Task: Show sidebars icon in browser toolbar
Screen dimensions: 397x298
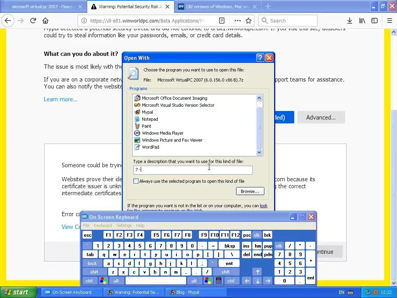Action: click(x=375, y=21)
